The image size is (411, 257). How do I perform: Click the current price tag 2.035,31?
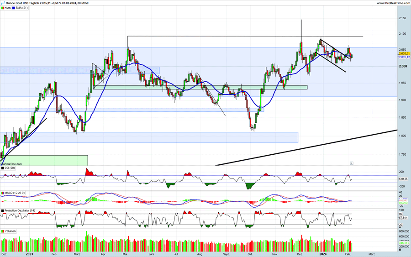pyautogui.click(x=404, y=53)
